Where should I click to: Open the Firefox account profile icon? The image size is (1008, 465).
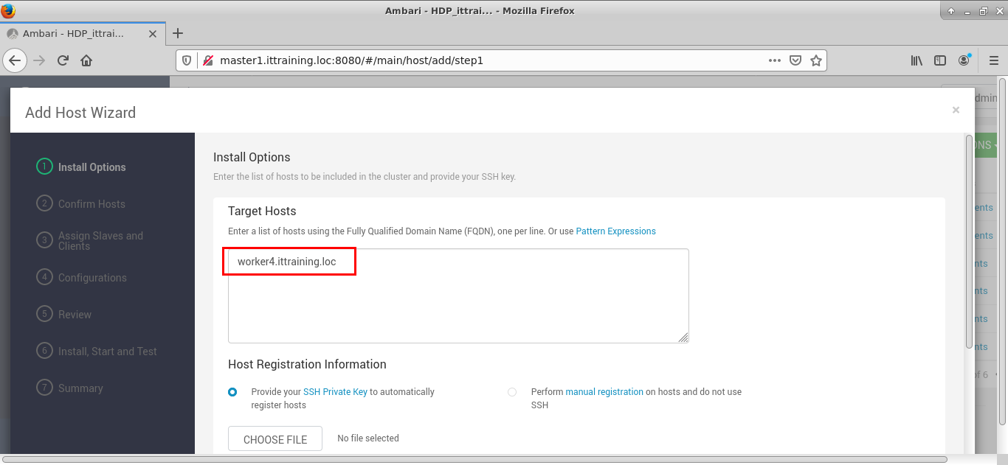pos(964,60)
